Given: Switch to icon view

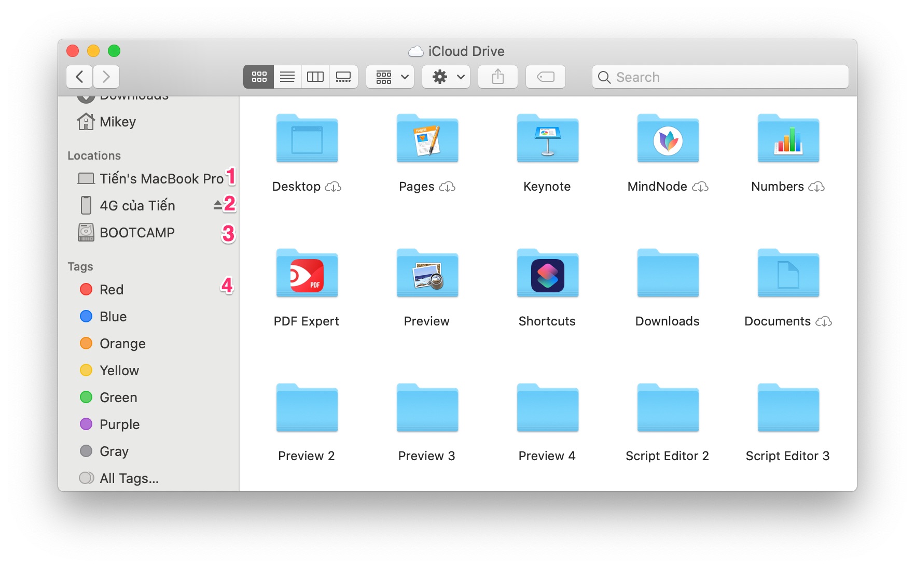Looking at the screenshot, I should 259,77.
